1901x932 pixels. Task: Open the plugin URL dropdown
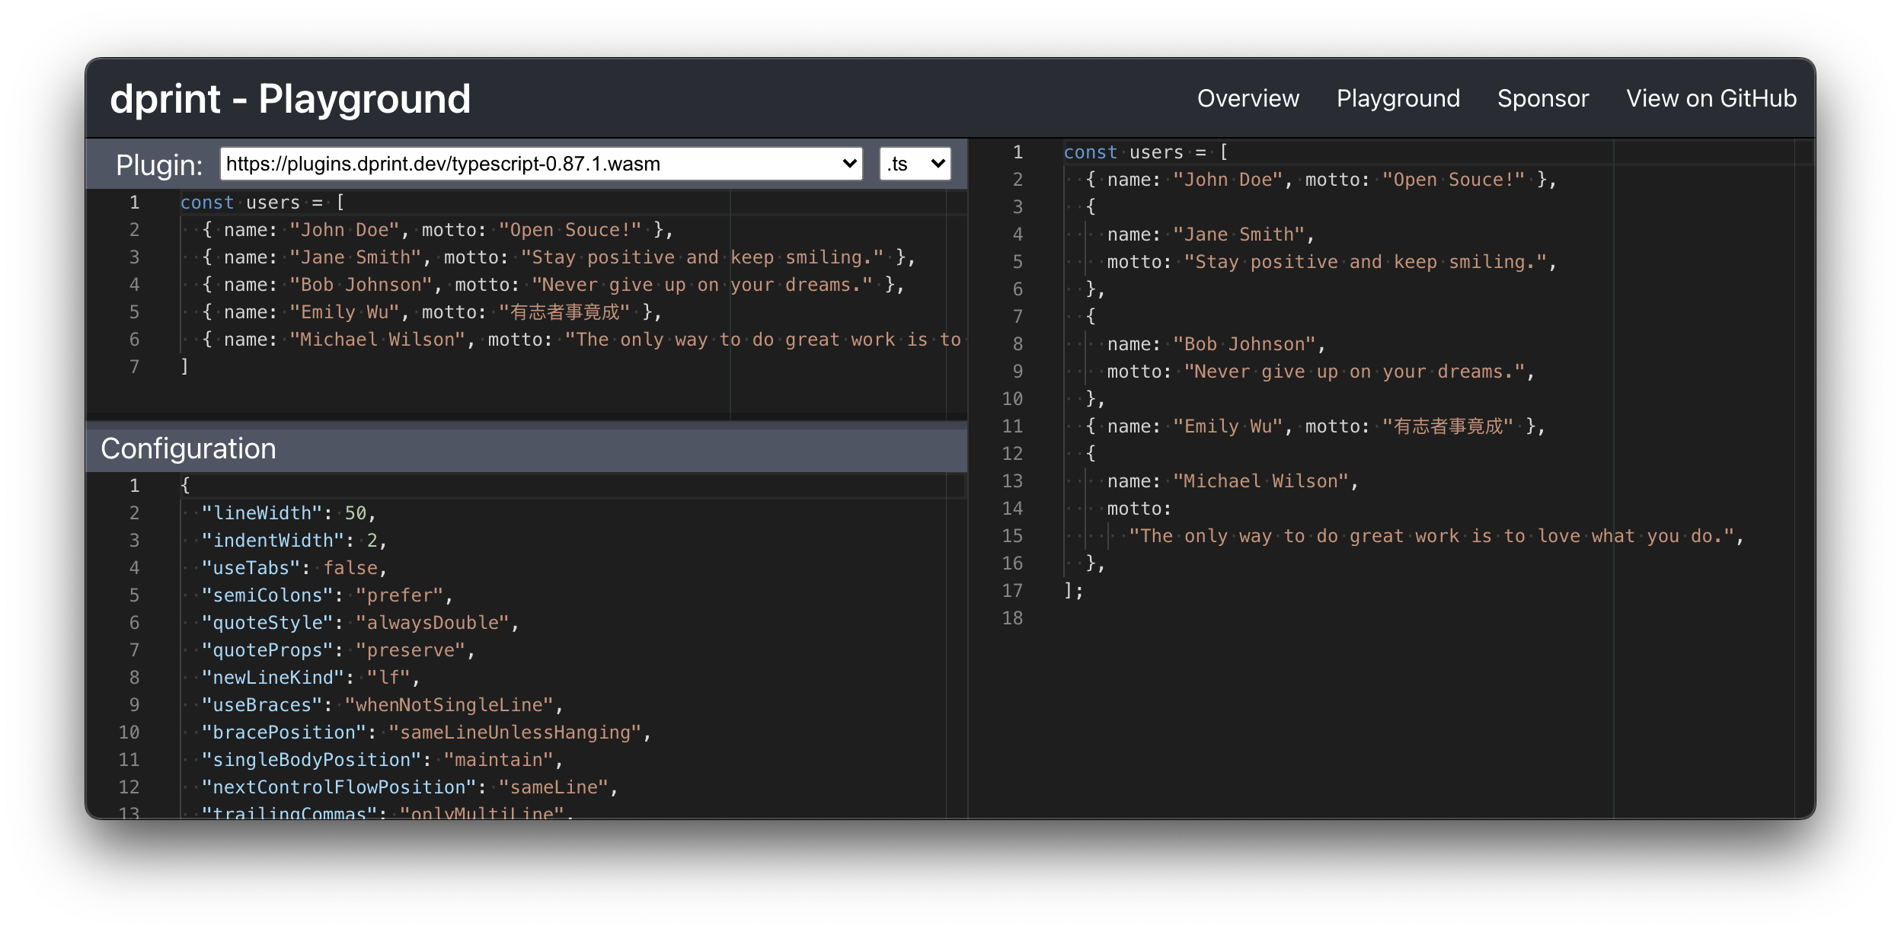coord(541,164)
